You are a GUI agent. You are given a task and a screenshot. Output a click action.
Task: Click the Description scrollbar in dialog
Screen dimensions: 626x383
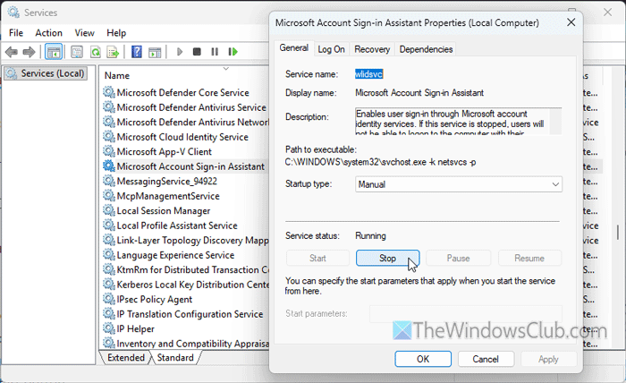click(x=555, y=121)
